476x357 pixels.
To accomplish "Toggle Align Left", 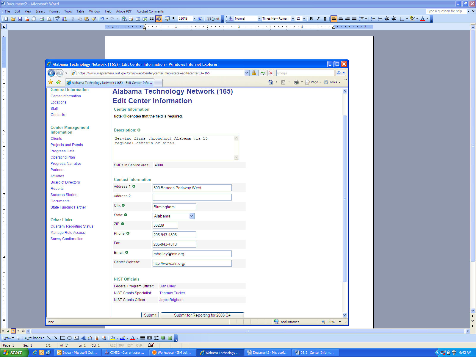I will pos(334,18).
